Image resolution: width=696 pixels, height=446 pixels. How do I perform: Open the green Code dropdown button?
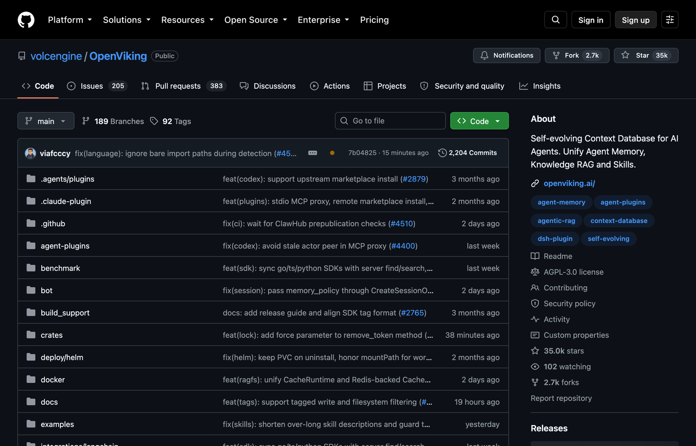(x=479, y=121)
